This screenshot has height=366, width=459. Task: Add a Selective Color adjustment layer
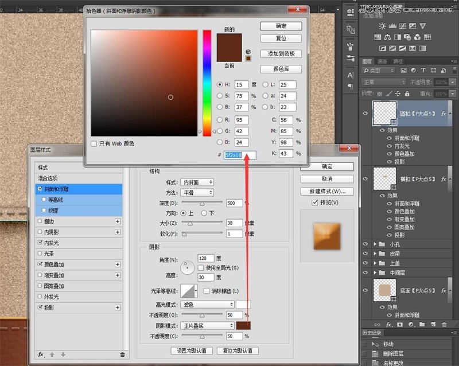tap(413, 48)
